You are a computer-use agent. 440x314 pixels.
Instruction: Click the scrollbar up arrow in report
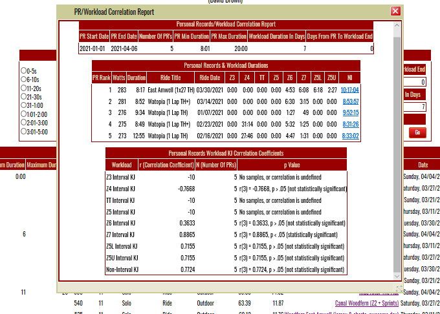coord(397,25)
